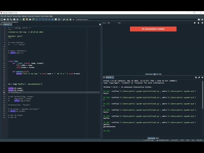Open the PYTHONPATH manager Python icon
Screen dimensions: 204x153
67,19
